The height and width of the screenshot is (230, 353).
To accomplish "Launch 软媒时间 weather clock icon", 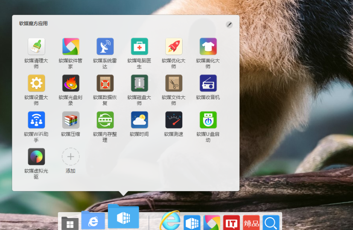I will [139, 120].
